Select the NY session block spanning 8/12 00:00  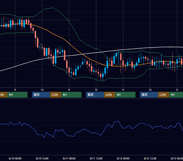point(125,95)
